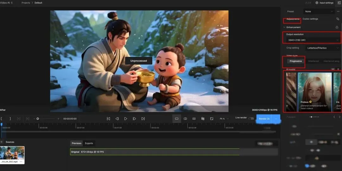Show previous AI model in carousel
The height and width of the screenshot is (171, 342).
tap(334, 117)
